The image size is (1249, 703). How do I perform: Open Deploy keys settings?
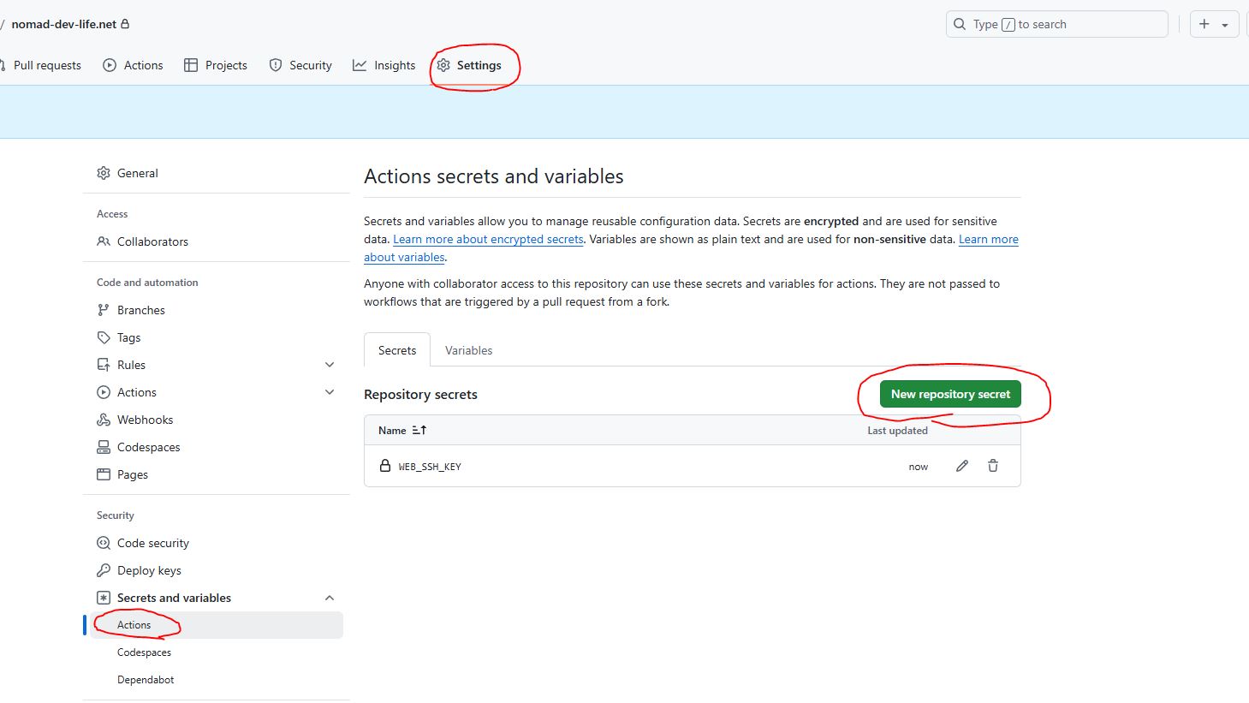tap(148, 570)
